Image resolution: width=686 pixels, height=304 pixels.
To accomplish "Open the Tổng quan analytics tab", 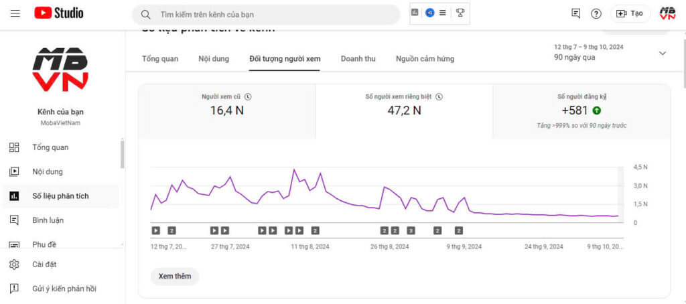I will 160,59.
